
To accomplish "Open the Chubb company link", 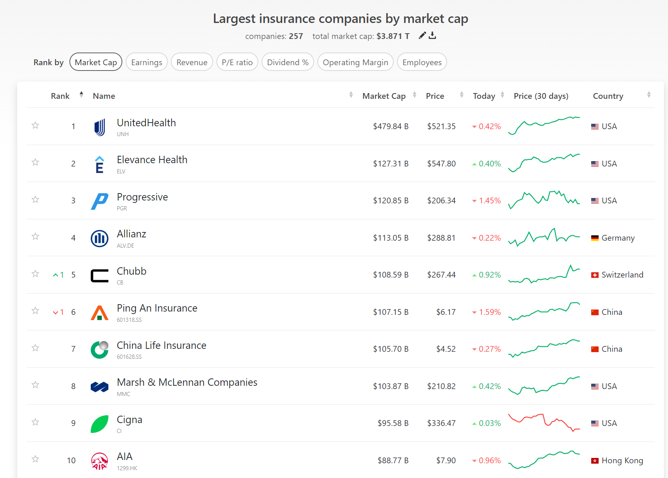I will click(x=131, y=271).
